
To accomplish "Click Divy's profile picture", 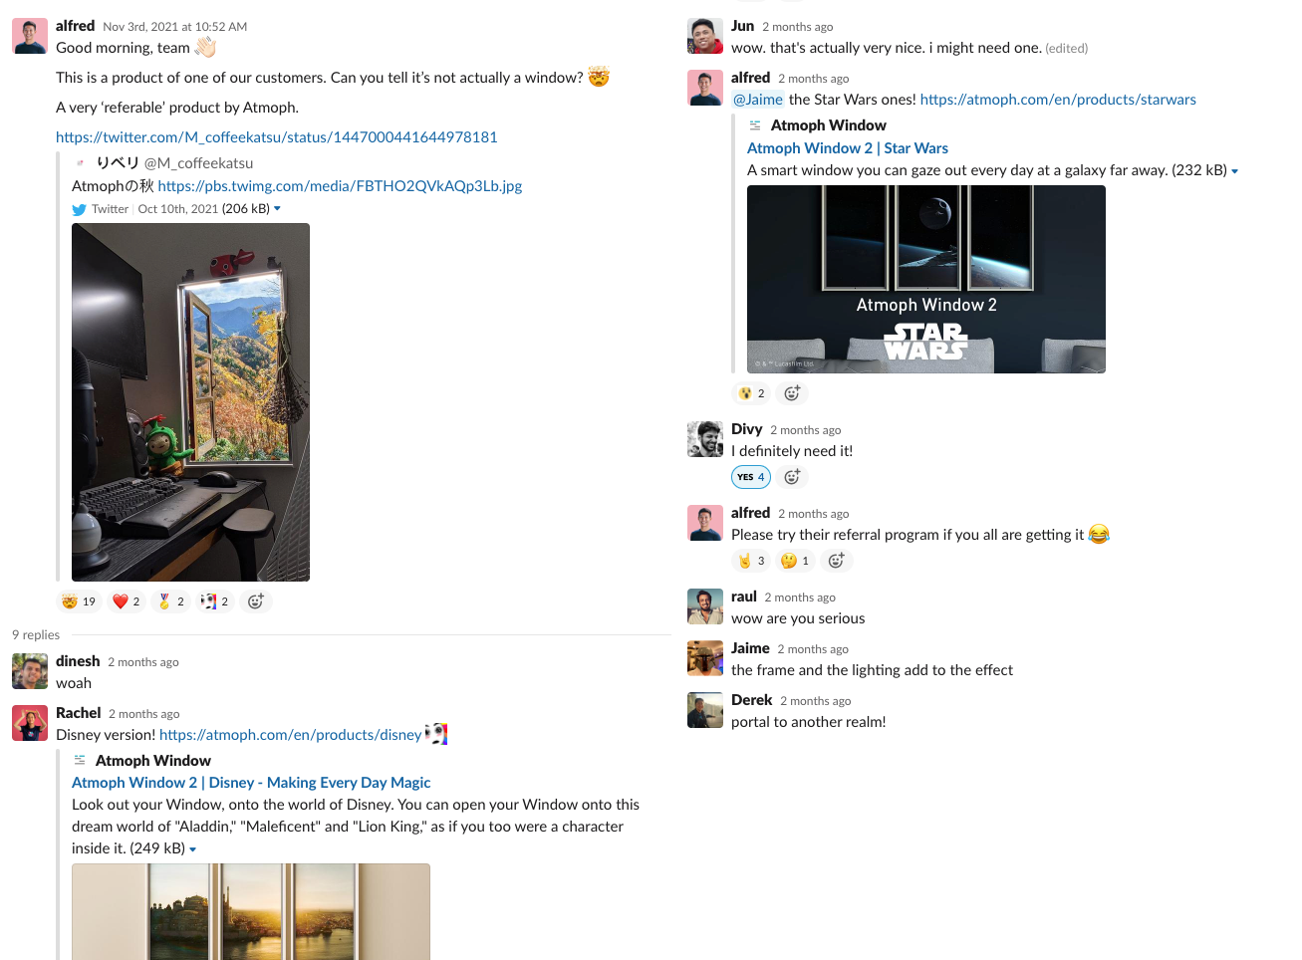I will click(x=705, y=439).
